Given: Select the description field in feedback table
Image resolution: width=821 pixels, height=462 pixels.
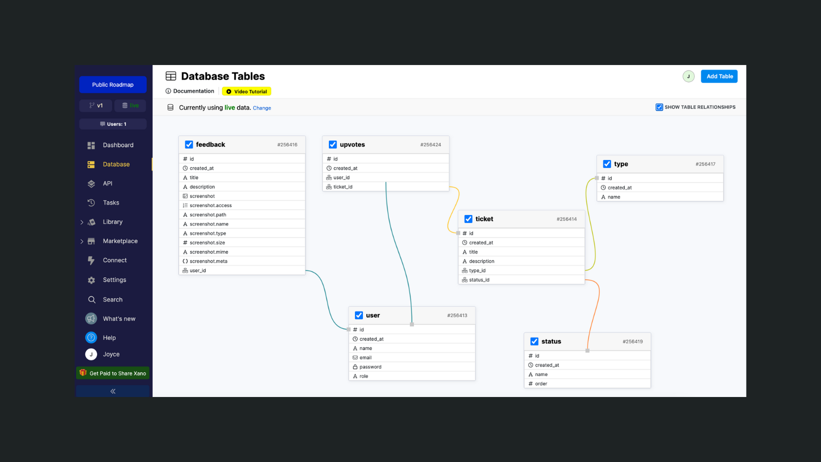Looking at the screenshot, I should click(x=242, y=187).
